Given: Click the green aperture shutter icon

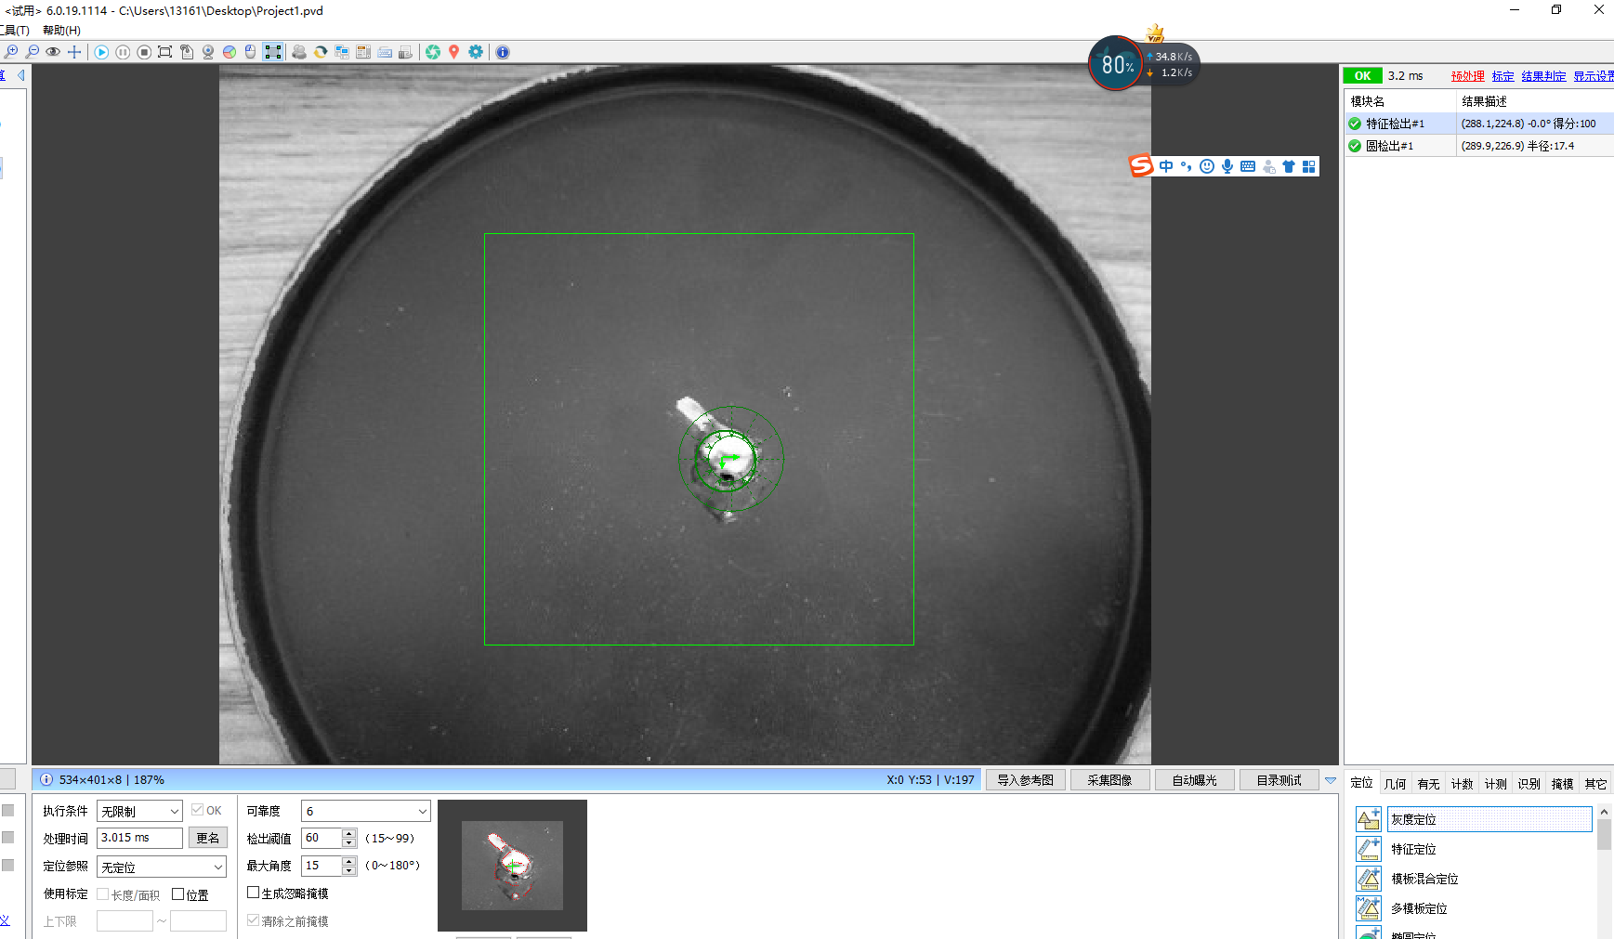Looking at the screenshot, I should coord(433,52).
